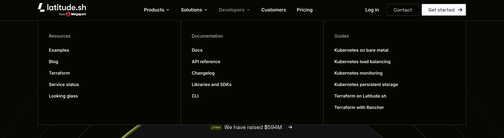Go to the Customers page
This screenshot has height=138, width=504.
[274, 10]
